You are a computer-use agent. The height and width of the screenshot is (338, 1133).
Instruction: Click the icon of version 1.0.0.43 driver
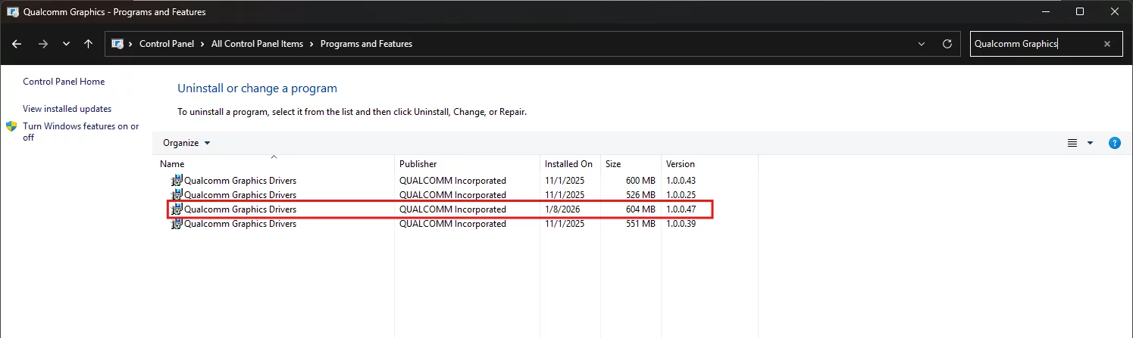(x=177, y=181)
